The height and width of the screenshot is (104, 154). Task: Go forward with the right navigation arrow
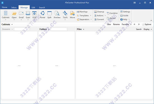(139, 24)
